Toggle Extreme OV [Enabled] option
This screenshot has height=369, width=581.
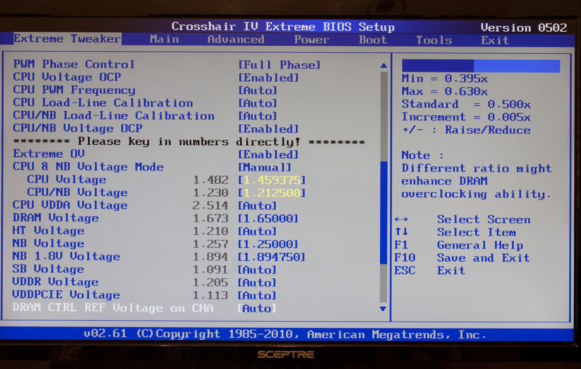pos(269,155)
